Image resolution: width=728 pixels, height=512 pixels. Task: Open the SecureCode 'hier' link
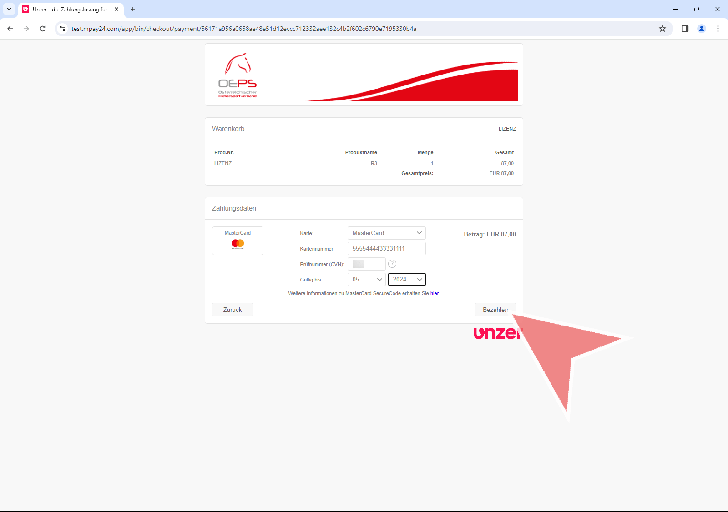coord(434,293)
